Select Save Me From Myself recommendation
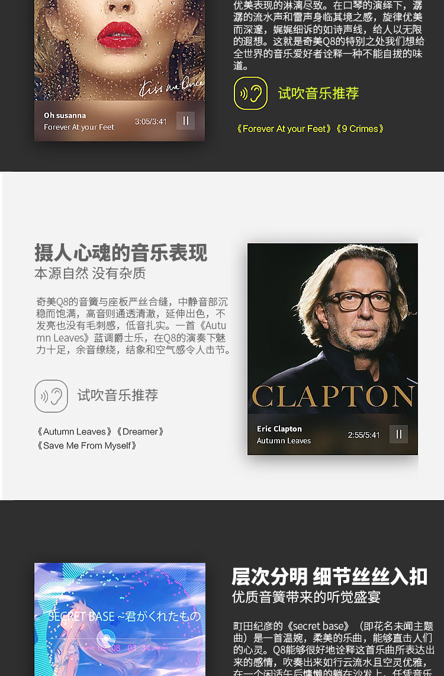 tap(86, 446)
